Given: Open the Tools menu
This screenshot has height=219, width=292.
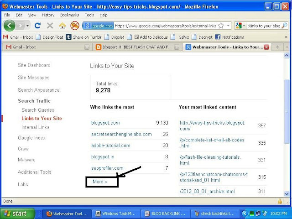Looking at the screenshot, I should tap(89, 15).
